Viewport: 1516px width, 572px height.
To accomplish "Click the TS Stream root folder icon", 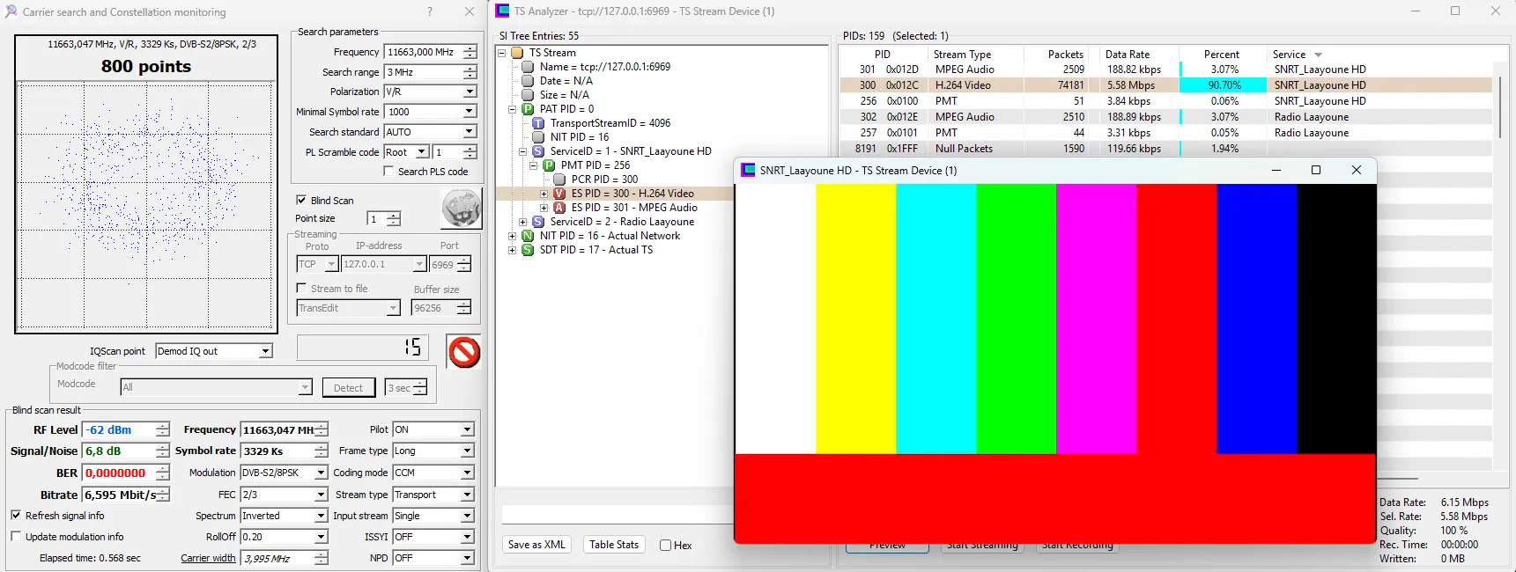I will pos(518,53).
